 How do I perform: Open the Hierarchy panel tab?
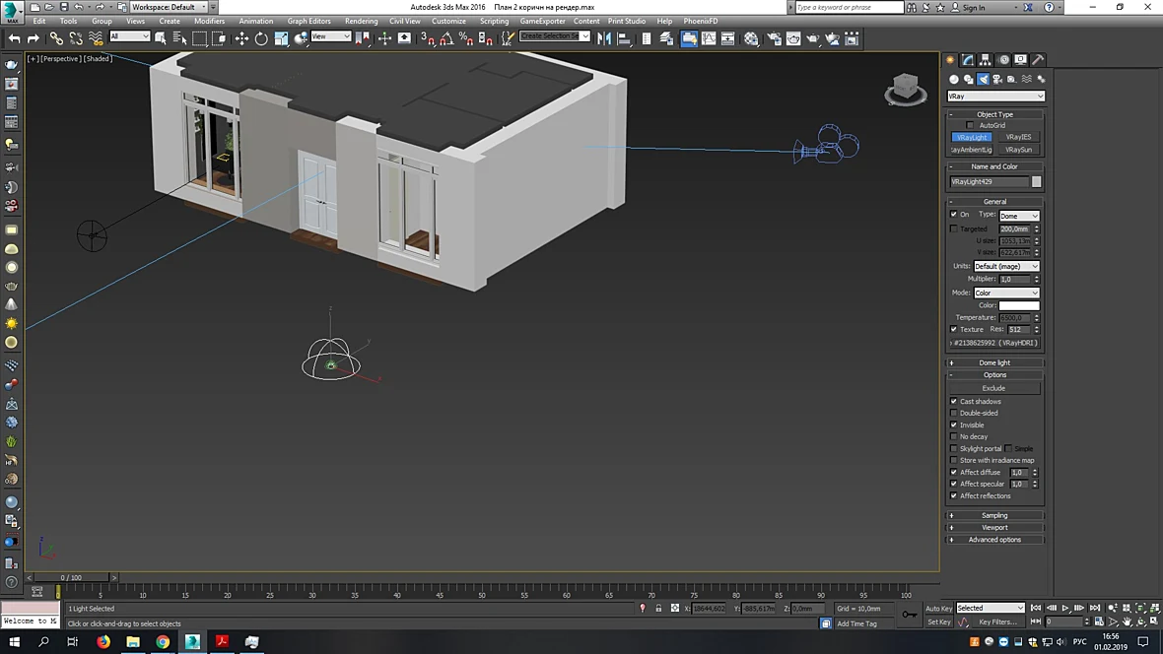[985, 59]
